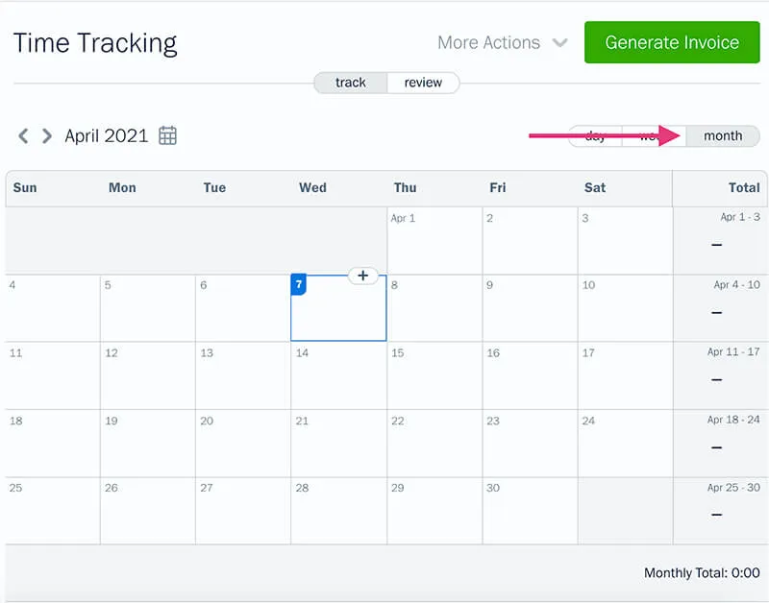Screen dimensions: 769x603
Task: Select the month view toggle
Action: pos(723,136)
